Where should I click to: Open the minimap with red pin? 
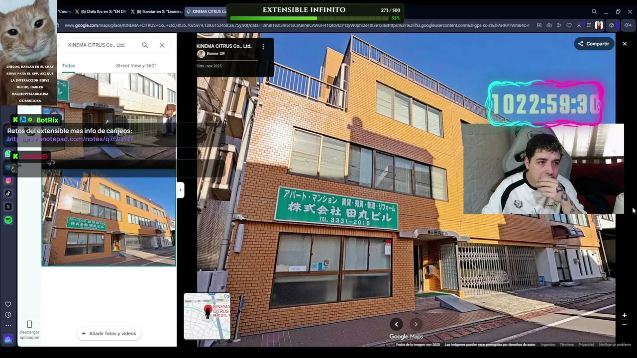pos(207,316)
